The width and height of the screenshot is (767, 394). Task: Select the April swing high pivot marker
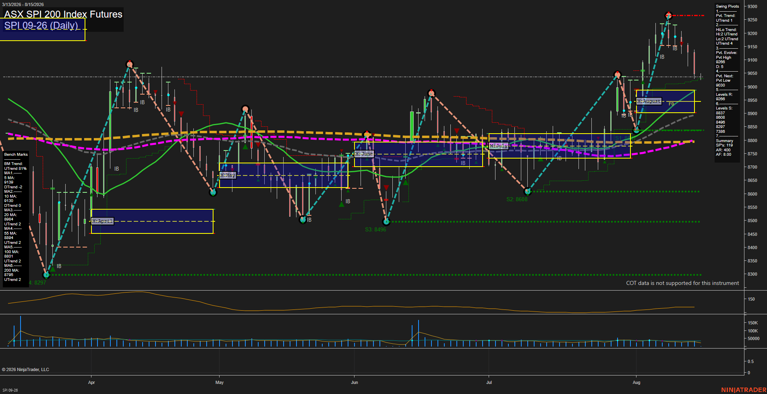[x=129, y=64]
